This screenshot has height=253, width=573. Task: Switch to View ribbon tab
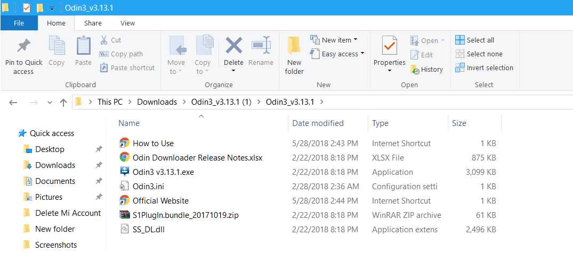[127, 23]
